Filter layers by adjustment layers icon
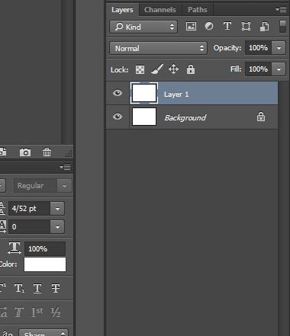The image size is (290, 336). [209, 26]
